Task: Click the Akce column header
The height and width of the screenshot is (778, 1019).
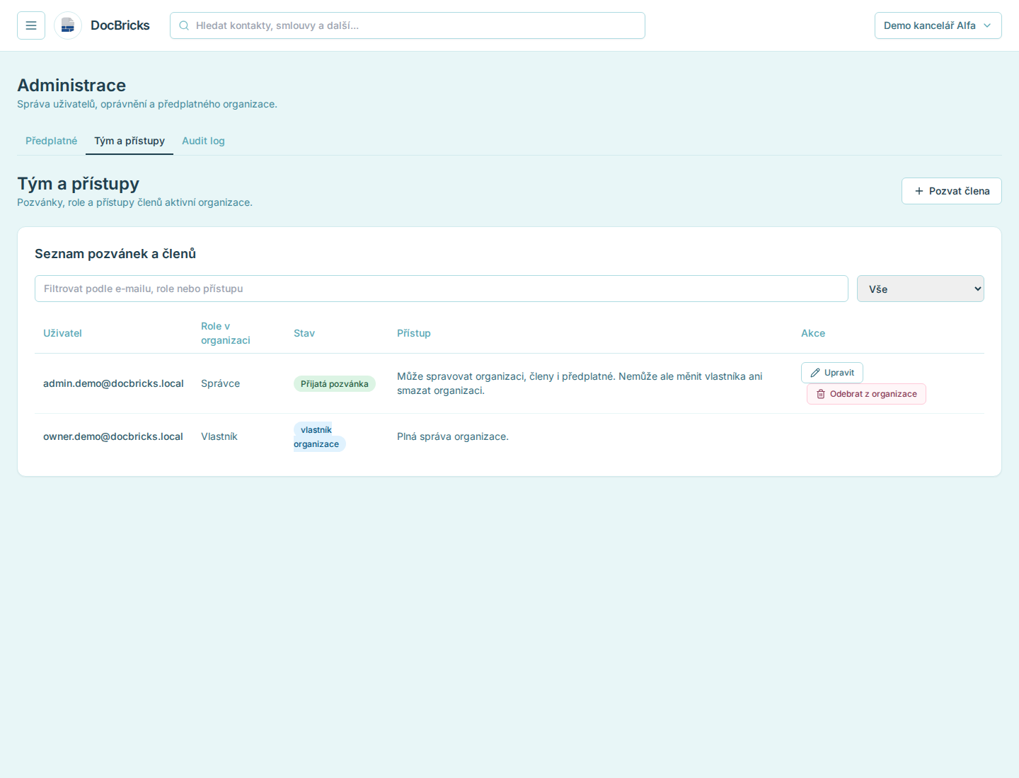Action: (813, 333)
